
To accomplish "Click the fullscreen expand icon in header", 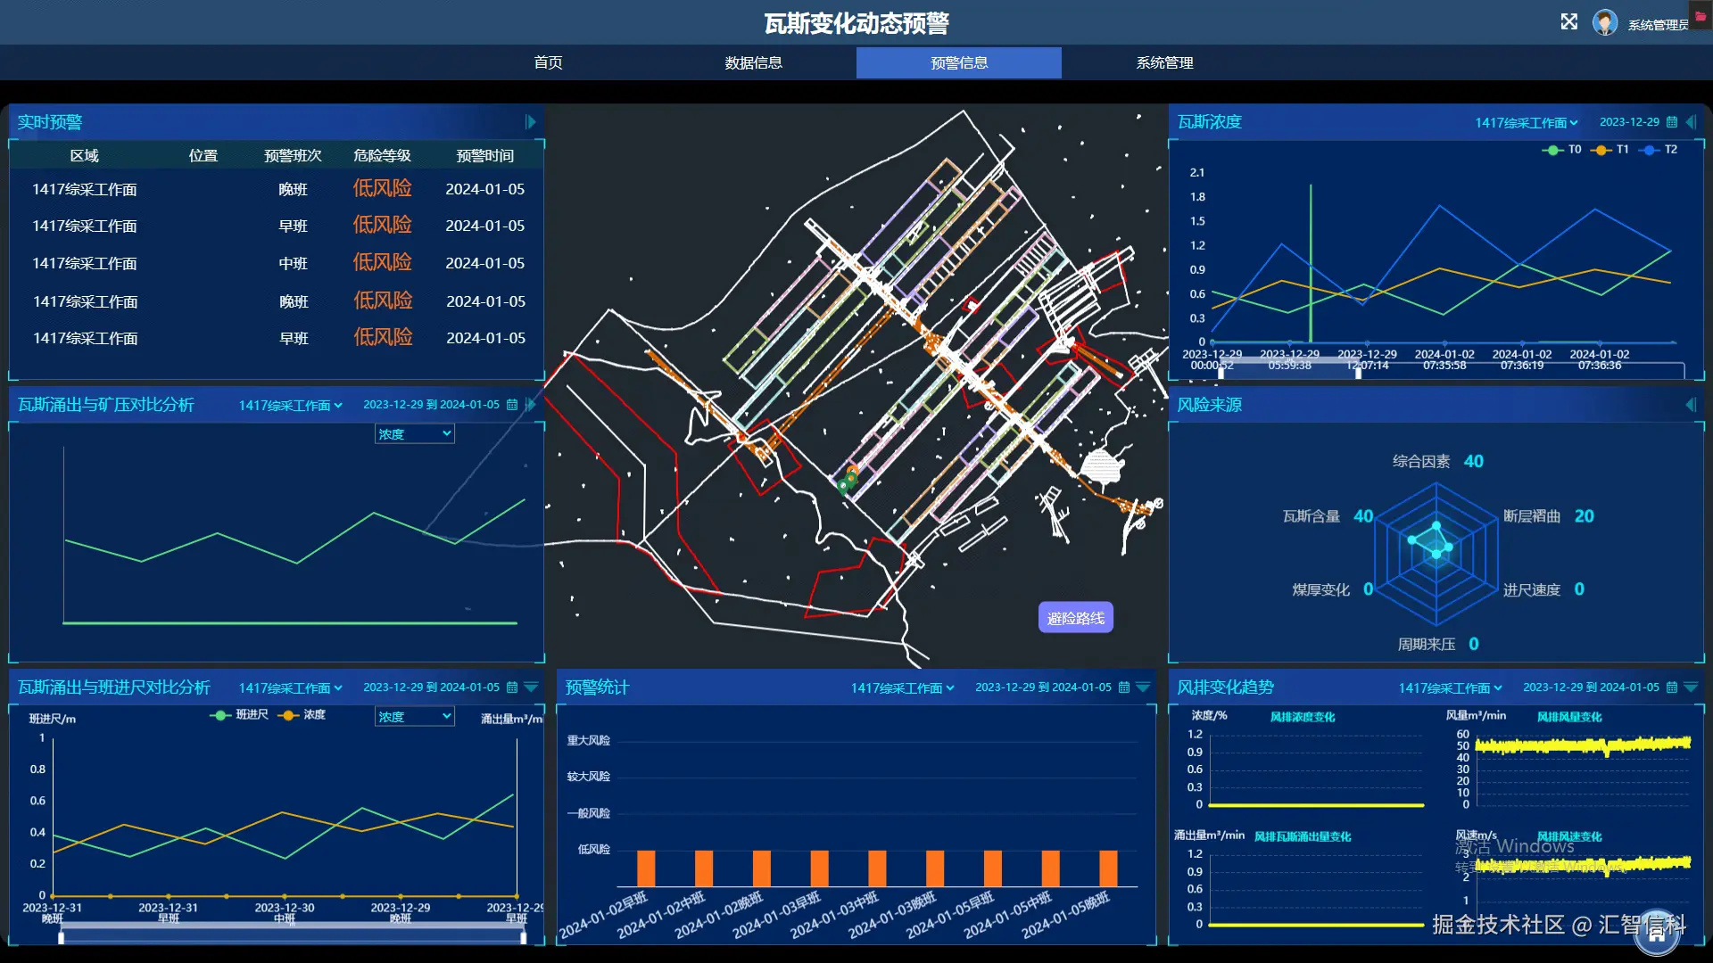I will coord(1569,22).
